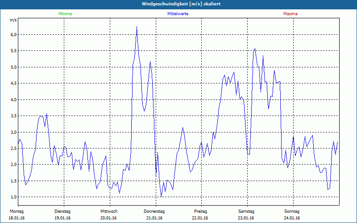Click the Dienstag day label

pyautogui.click(x=62, y=211)
